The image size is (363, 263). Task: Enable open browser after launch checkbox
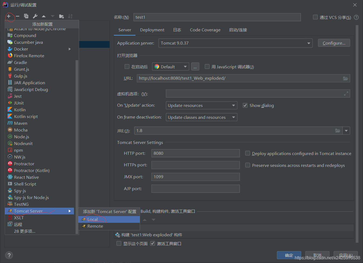tap(127, 67)
